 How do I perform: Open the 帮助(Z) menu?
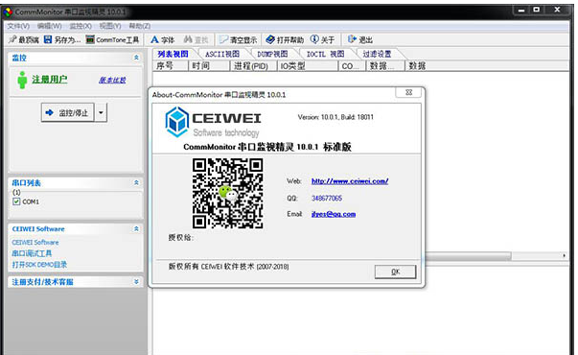point(139,26)
